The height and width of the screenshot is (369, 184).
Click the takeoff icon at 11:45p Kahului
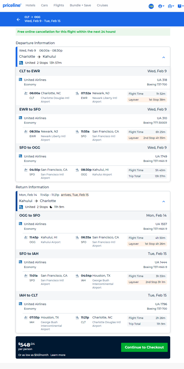26,237
